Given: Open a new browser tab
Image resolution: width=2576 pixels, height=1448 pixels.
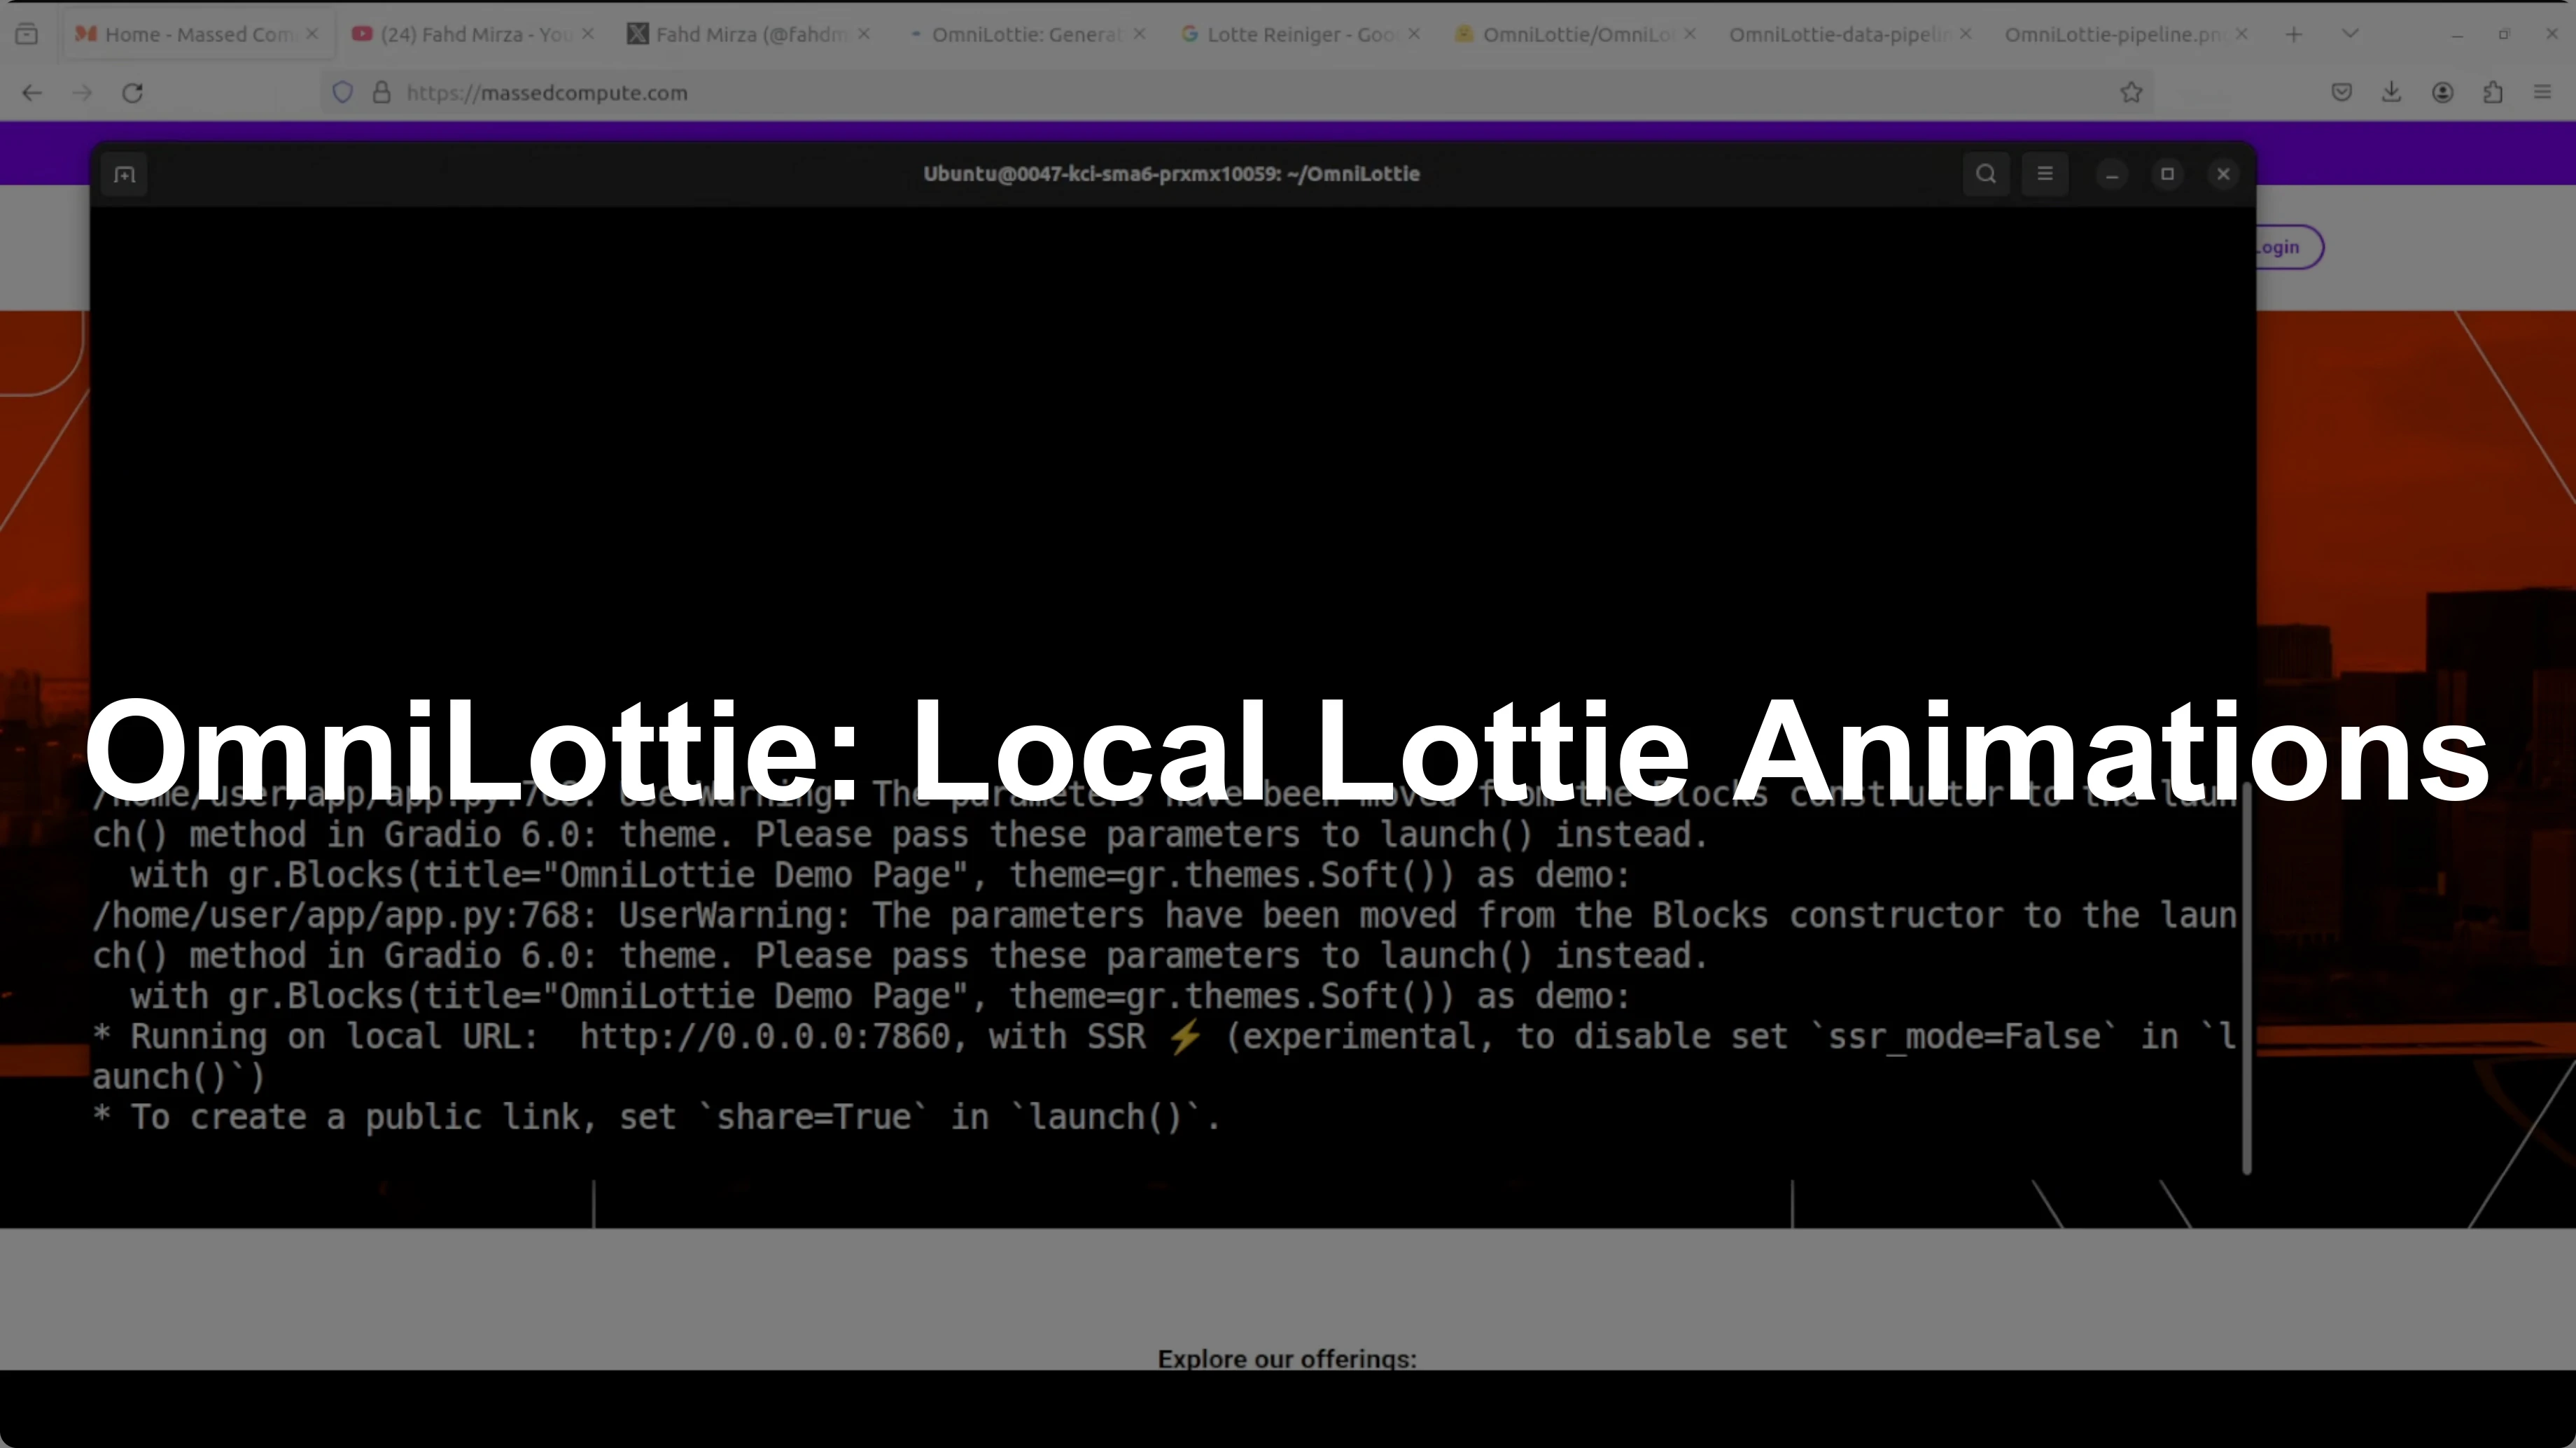Looking at the screenshot, I should coord(2293,33).
